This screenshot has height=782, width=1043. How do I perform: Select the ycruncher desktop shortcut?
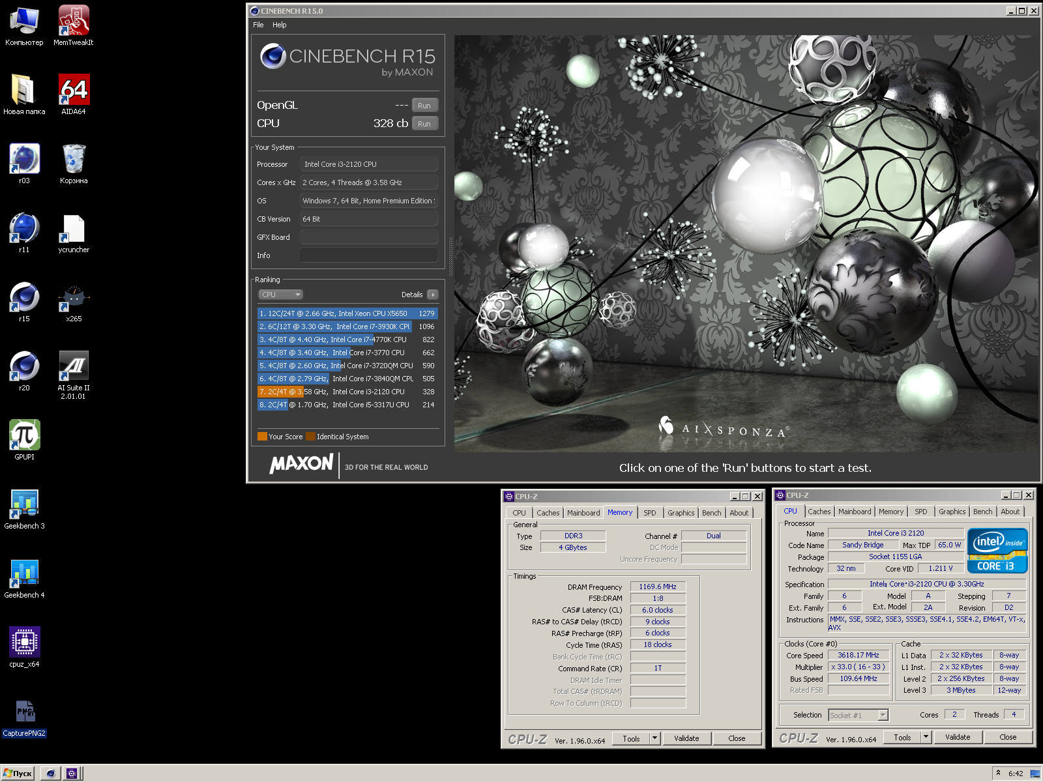pyautogui.click(x=74, y=233)
